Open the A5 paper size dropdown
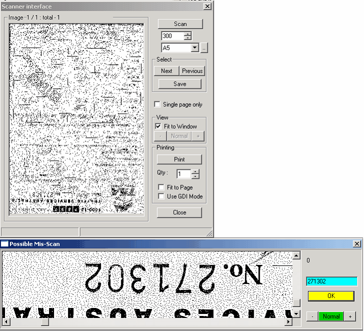This screenshot has height=331, width=364. pos(195,48)
